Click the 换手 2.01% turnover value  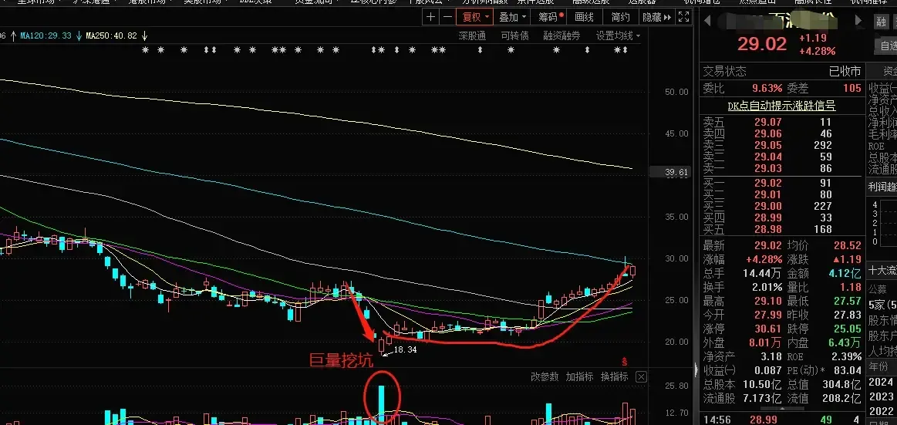point(767,287)
